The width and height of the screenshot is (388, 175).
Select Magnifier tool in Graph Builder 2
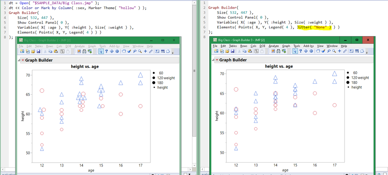pyautogui.click(x=140, y=51)
